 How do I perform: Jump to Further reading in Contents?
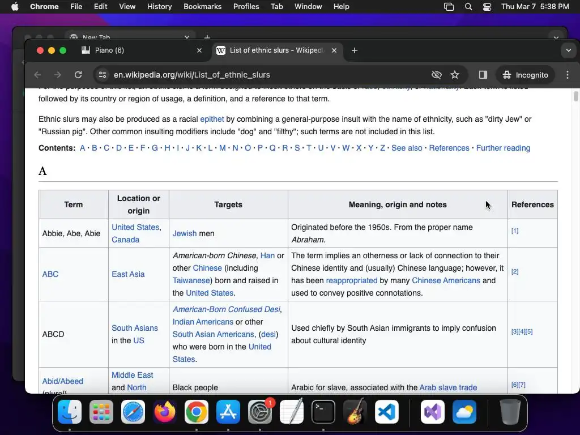[x=503, y=148]
